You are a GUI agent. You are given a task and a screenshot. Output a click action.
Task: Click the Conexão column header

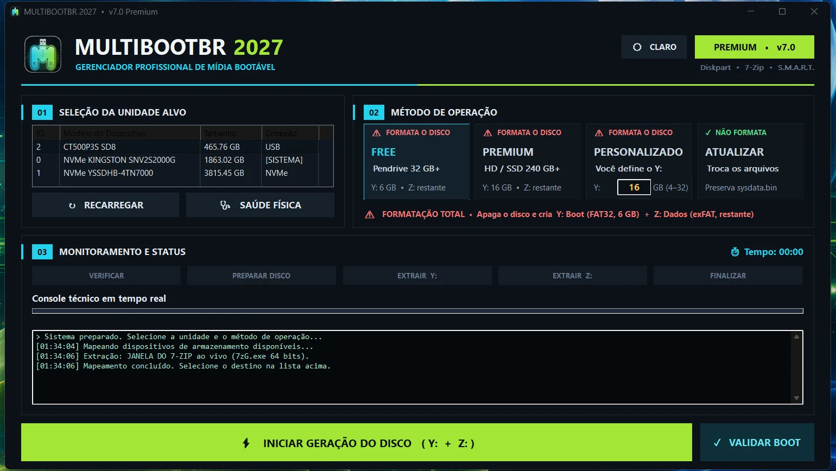click(x=290, y=133)
